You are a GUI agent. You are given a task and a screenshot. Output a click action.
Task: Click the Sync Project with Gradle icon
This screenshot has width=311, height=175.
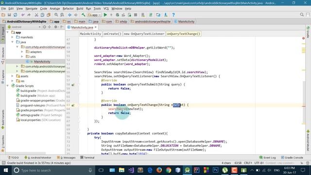coord(151,15)
